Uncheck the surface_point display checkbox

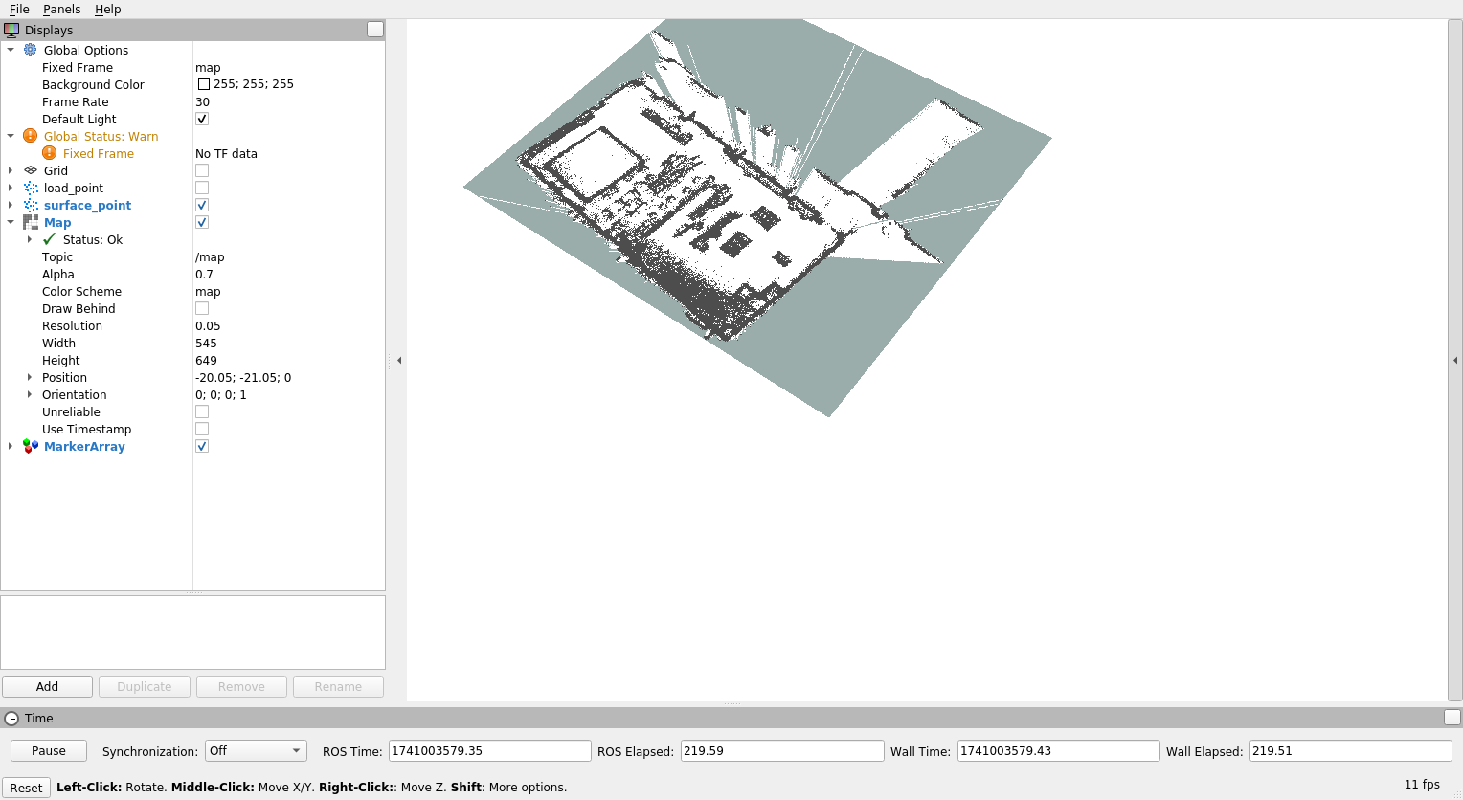coord(202,205)
